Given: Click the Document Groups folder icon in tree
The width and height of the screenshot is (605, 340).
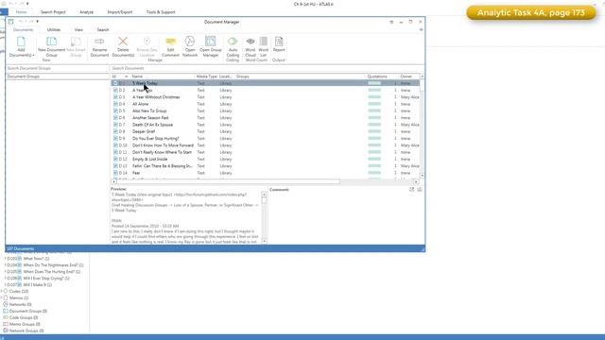Looking at the screenshot, I should (x=6, y=311).
